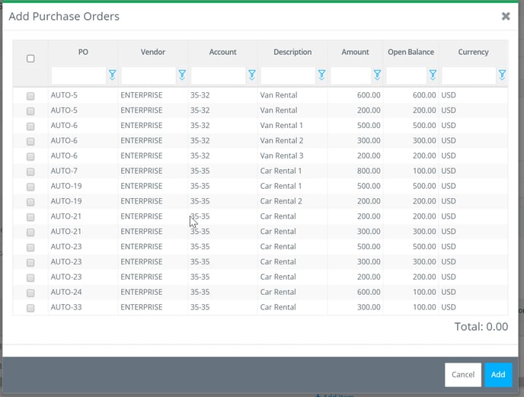Focus the Amount filter text field
Image resolution: width=524 pixels, height=397 pixels.
pos(351,75)
